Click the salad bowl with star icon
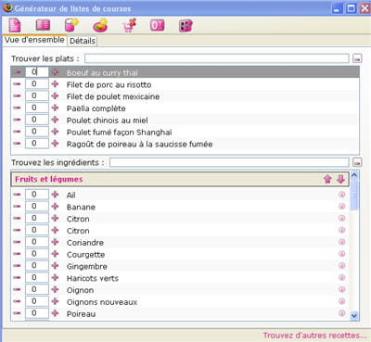 click(x=100, y=25)
